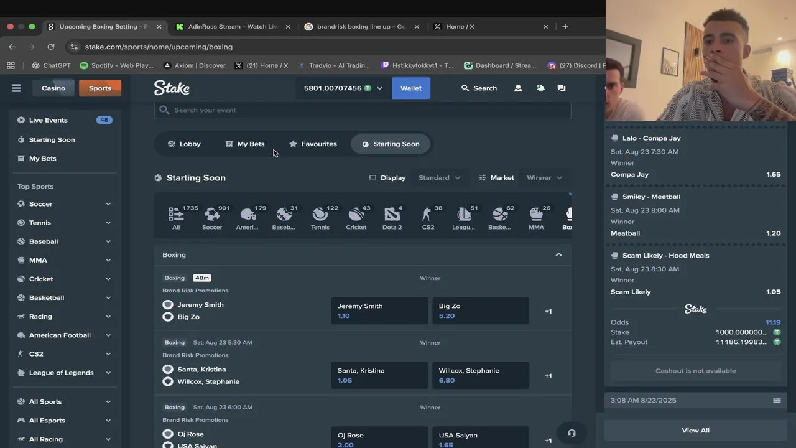The width and height of the screenshot is (796, 448).
Task: Bet on Willcox, Stephanie at 6.80
Action: pyautogui.click(x=481, y=375)
